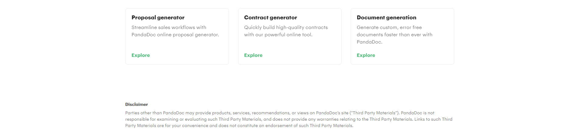
Task: Click empty space right of Explore in Document generation card
Action: pyautogui.click(x=414, y=55)
